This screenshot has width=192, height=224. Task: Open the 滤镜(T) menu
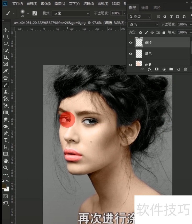click(103, 4)
